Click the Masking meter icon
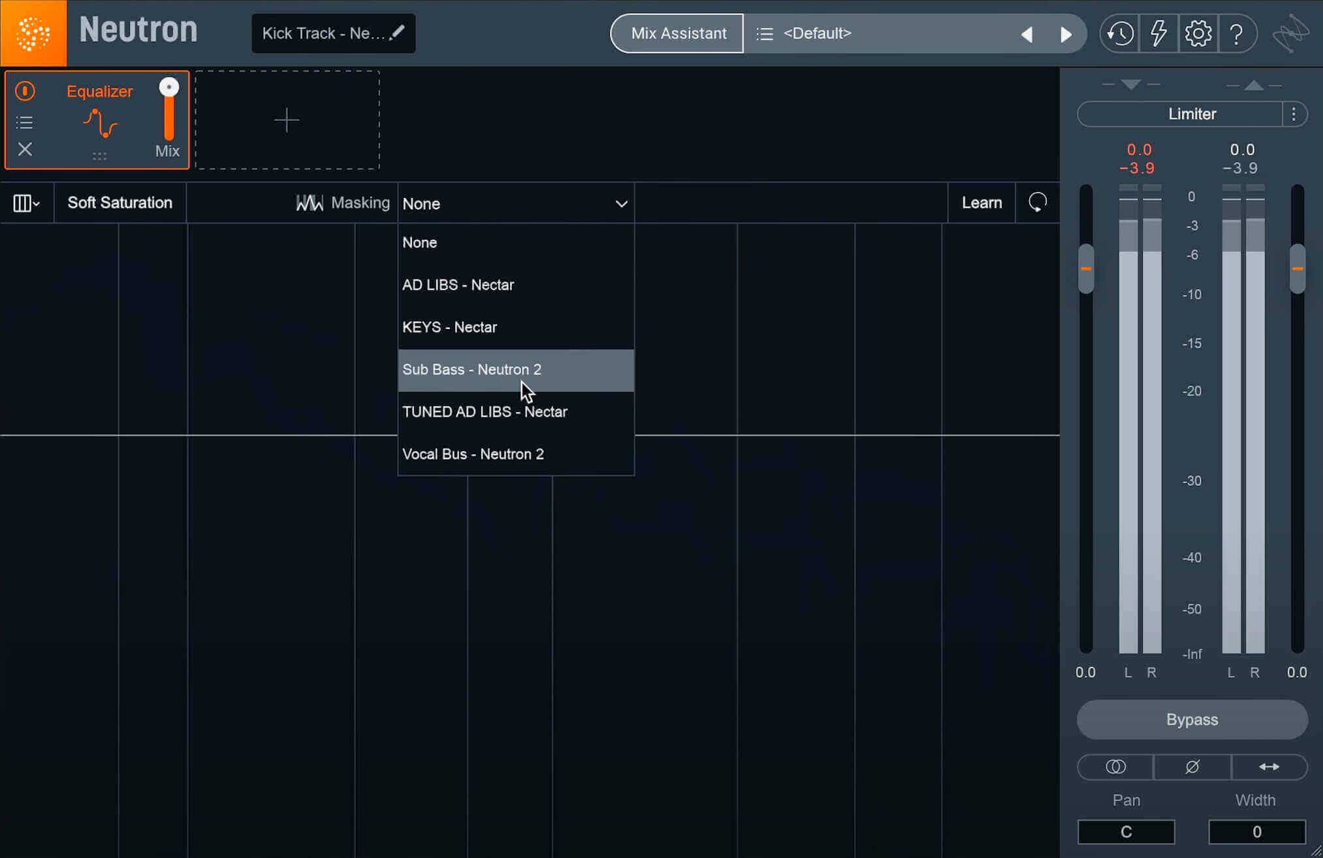 [310, 203]
